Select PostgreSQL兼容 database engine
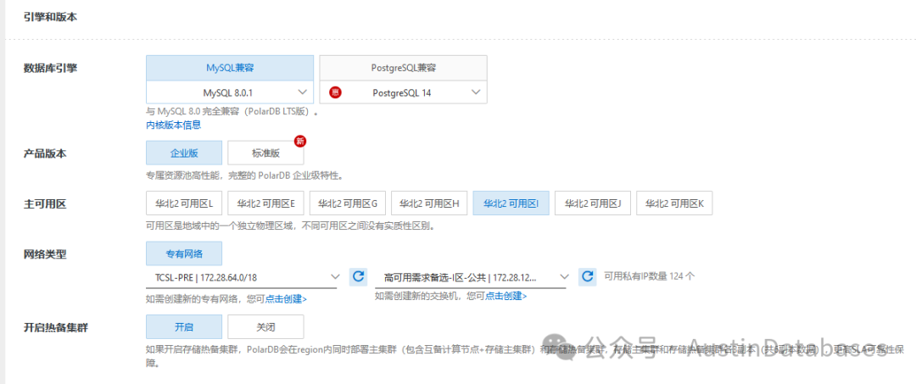916x384 pixels. coord(403,68)
